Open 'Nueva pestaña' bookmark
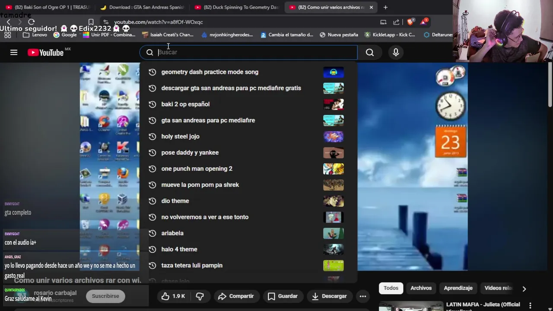This screenshot has width=553, height=311. 339,35
